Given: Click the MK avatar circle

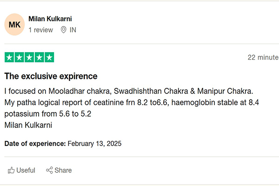Looking at the screenshot, I should pos(14,25).
